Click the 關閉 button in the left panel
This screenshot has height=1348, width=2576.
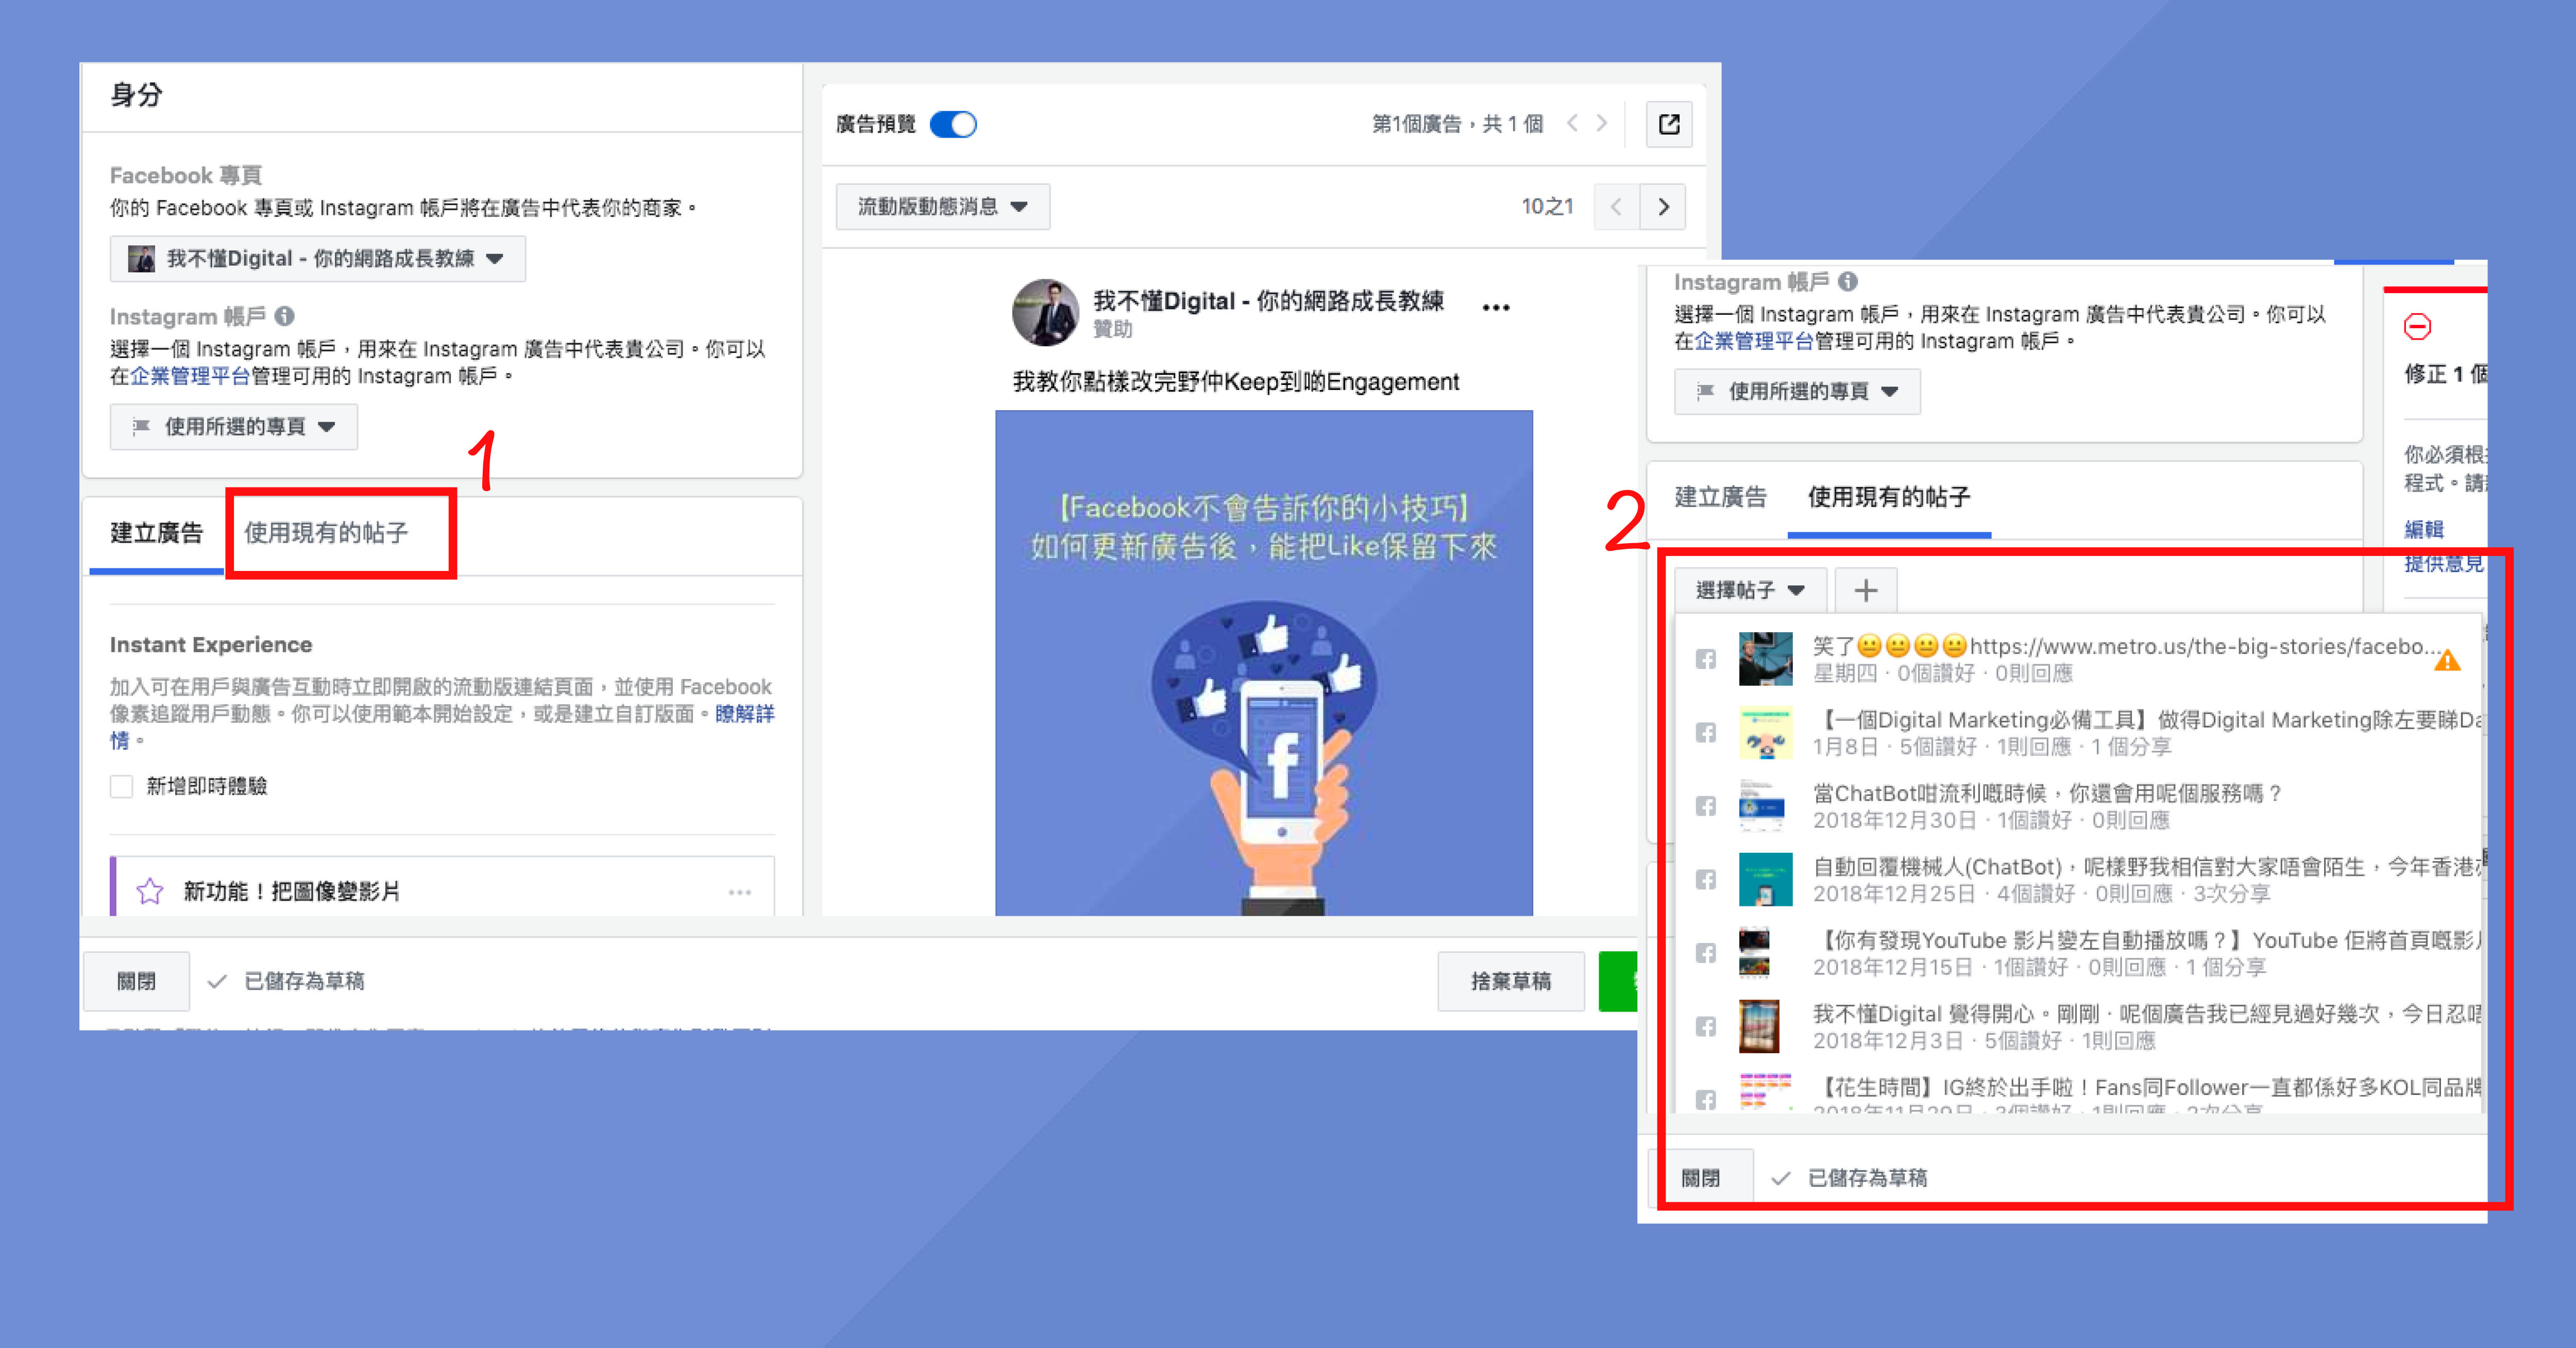pos(136,982)
